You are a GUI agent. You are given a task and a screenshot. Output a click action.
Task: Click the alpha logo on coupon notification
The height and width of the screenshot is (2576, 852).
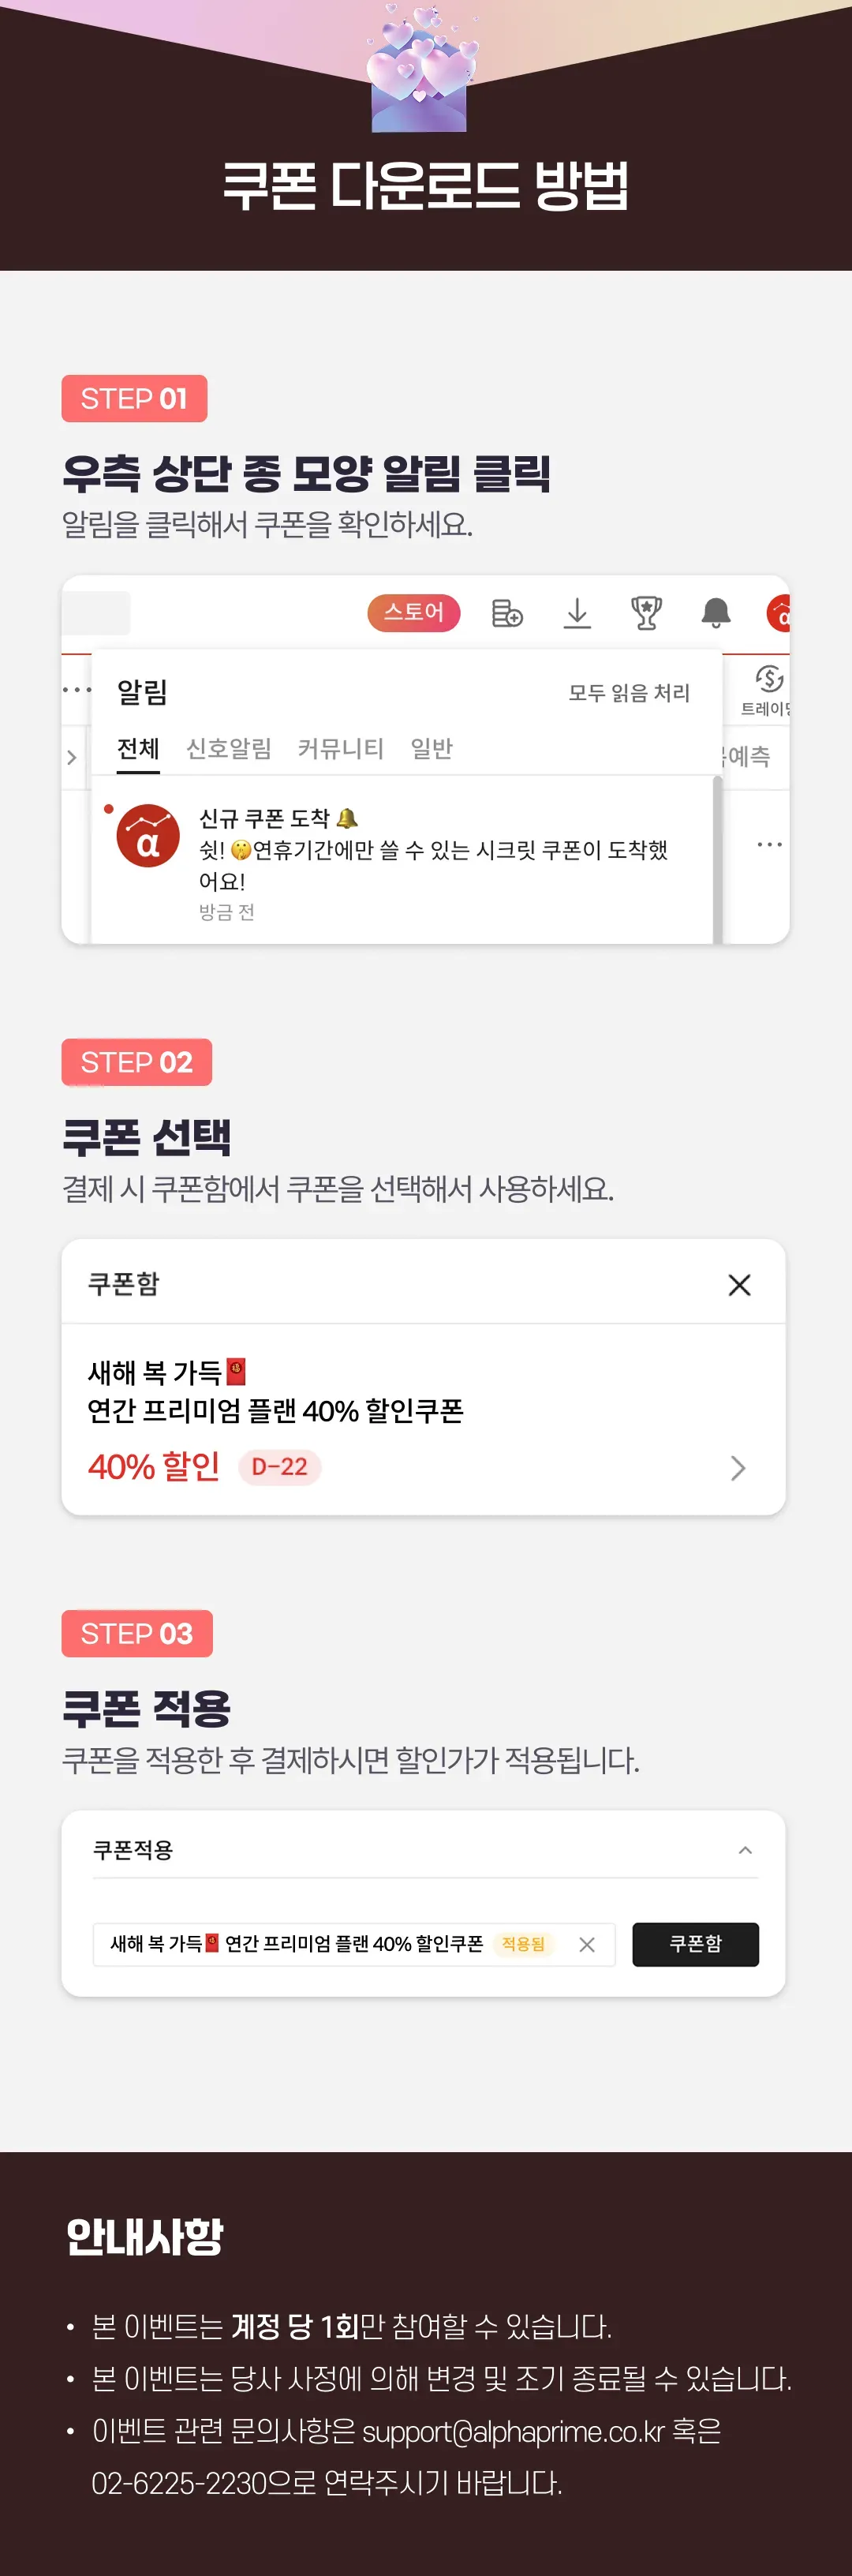[x=148, y=836]
